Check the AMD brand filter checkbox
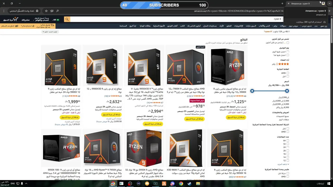Image resolution: width=333 pixels, height=187 pixels. pos(288,73)
